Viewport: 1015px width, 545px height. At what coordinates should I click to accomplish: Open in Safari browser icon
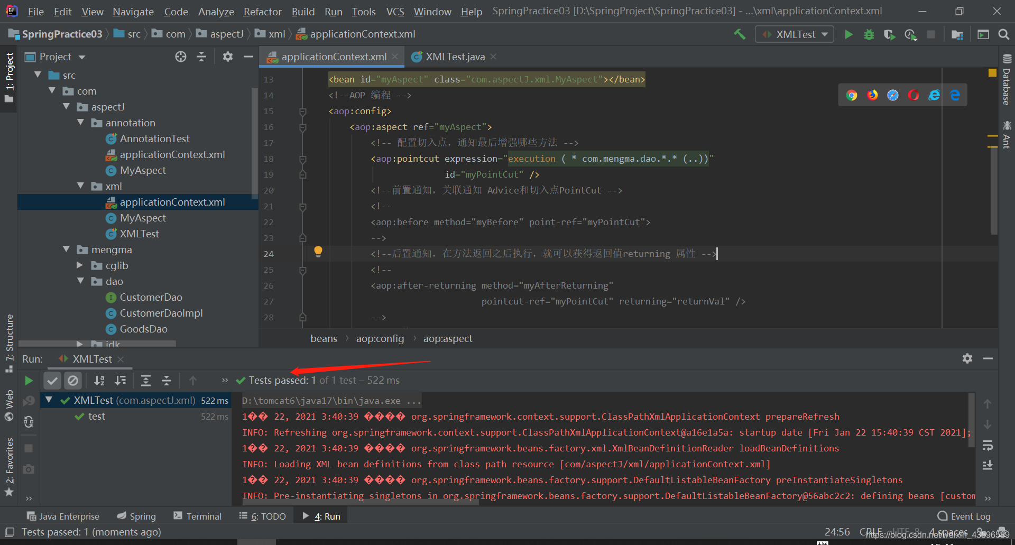893,95
